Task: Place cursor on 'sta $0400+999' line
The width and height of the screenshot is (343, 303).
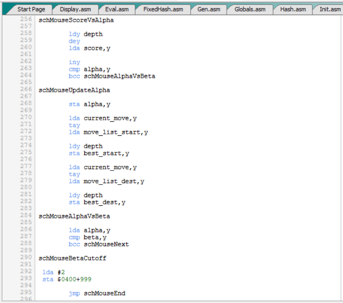Action: coord(68,279)
